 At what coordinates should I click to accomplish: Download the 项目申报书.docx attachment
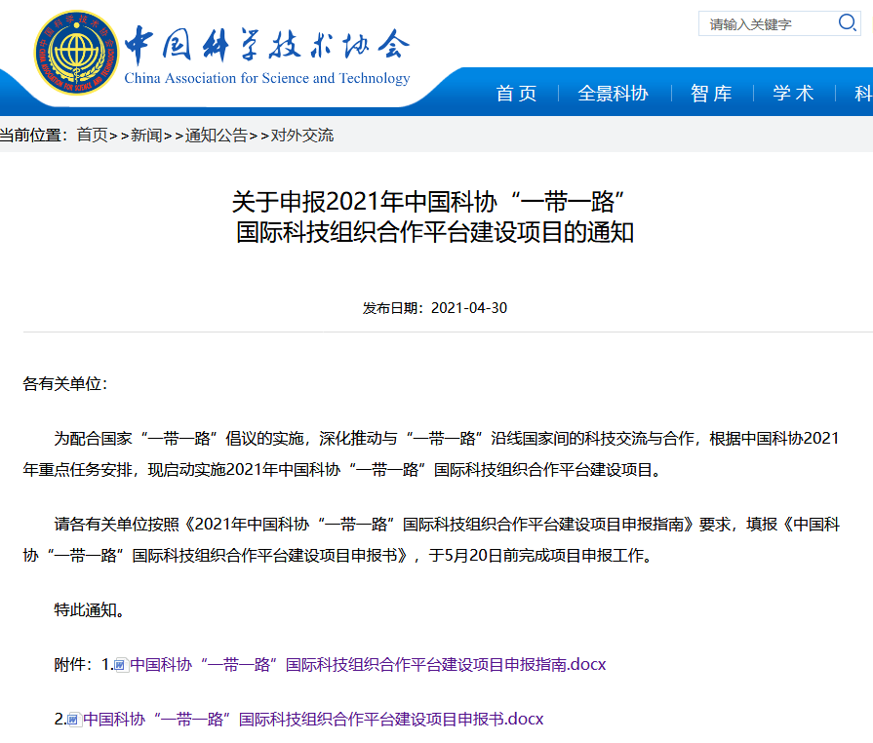tap(312, 720)
